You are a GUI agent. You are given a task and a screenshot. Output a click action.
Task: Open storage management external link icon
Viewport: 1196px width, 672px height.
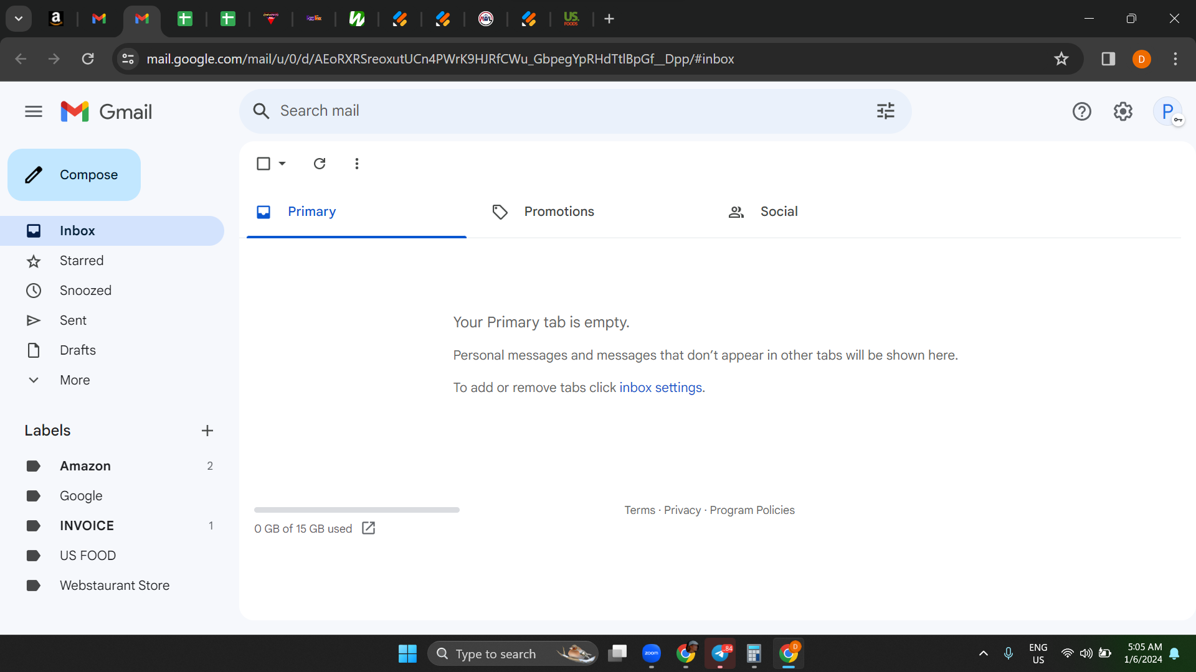368,528
